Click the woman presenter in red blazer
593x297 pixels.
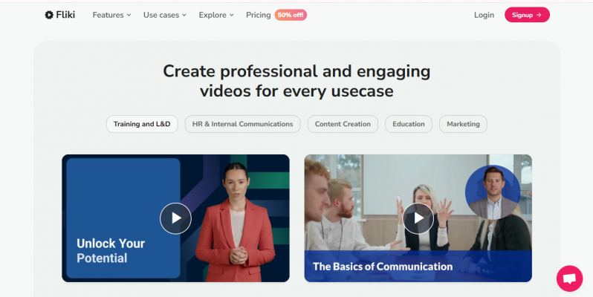[x=235, y=223]
